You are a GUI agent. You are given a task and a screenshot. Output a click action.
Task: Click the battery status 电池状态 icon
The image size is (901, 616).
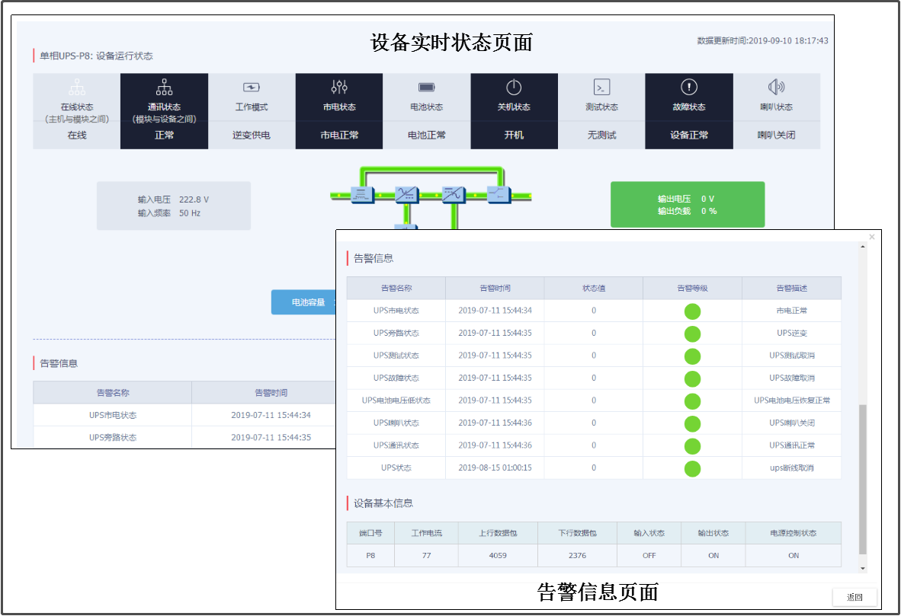[x=426, y=88]
